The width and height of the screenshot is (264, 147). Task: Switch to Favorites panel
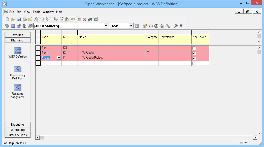click(x=18, y=35)
